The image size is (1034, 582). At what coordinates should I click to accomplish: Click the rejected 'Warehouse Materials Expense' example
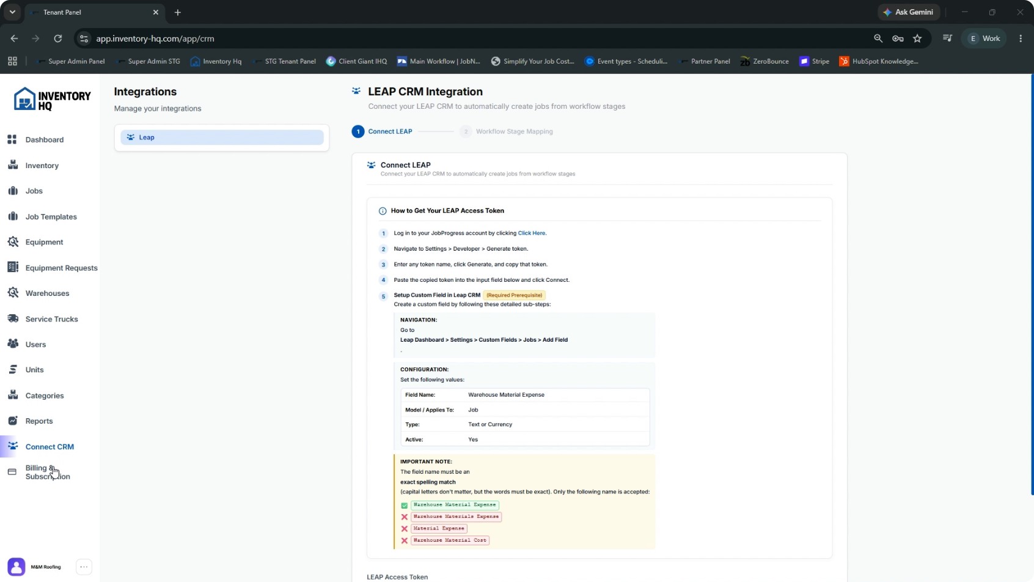(x=456, y=517)
